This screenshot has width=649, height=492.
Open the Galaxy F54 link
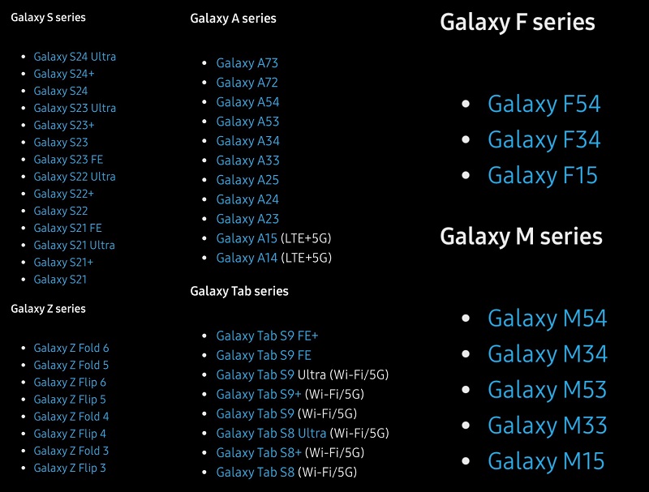544,105
